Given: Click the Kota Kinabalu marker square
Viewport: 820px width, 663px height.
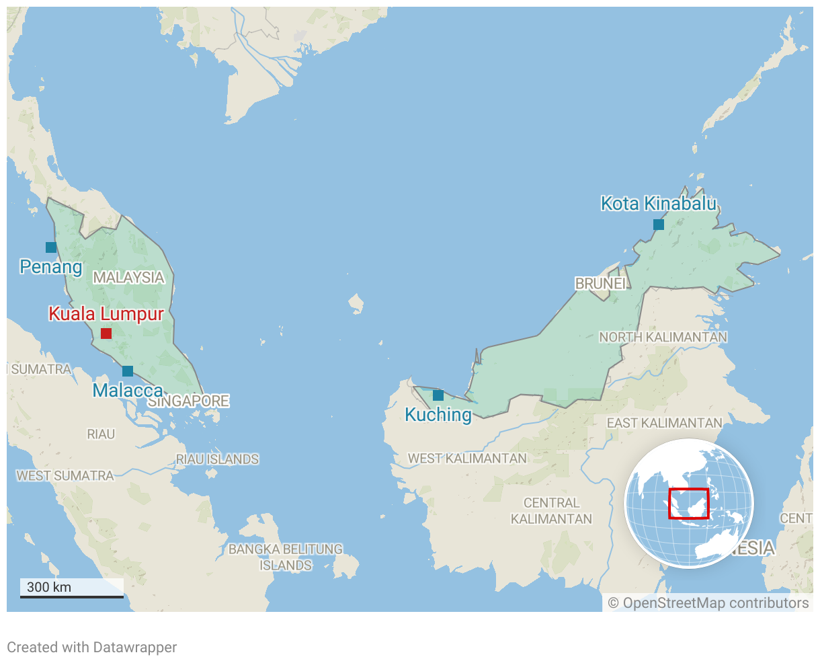Looking at the screenshot, I should pos(659,225).
